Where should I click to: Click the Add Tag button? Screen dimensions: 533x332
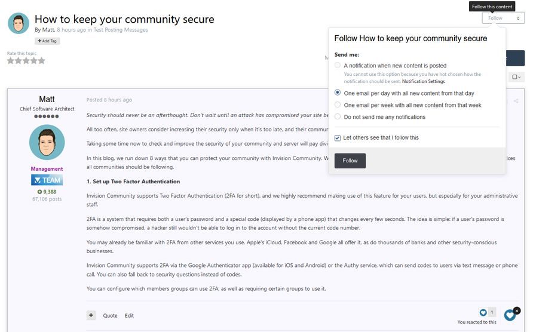[47, 41]
